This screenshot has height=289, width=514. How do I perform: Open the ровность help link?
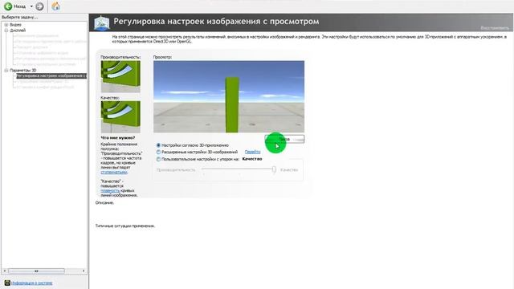(x=110, y=190)
